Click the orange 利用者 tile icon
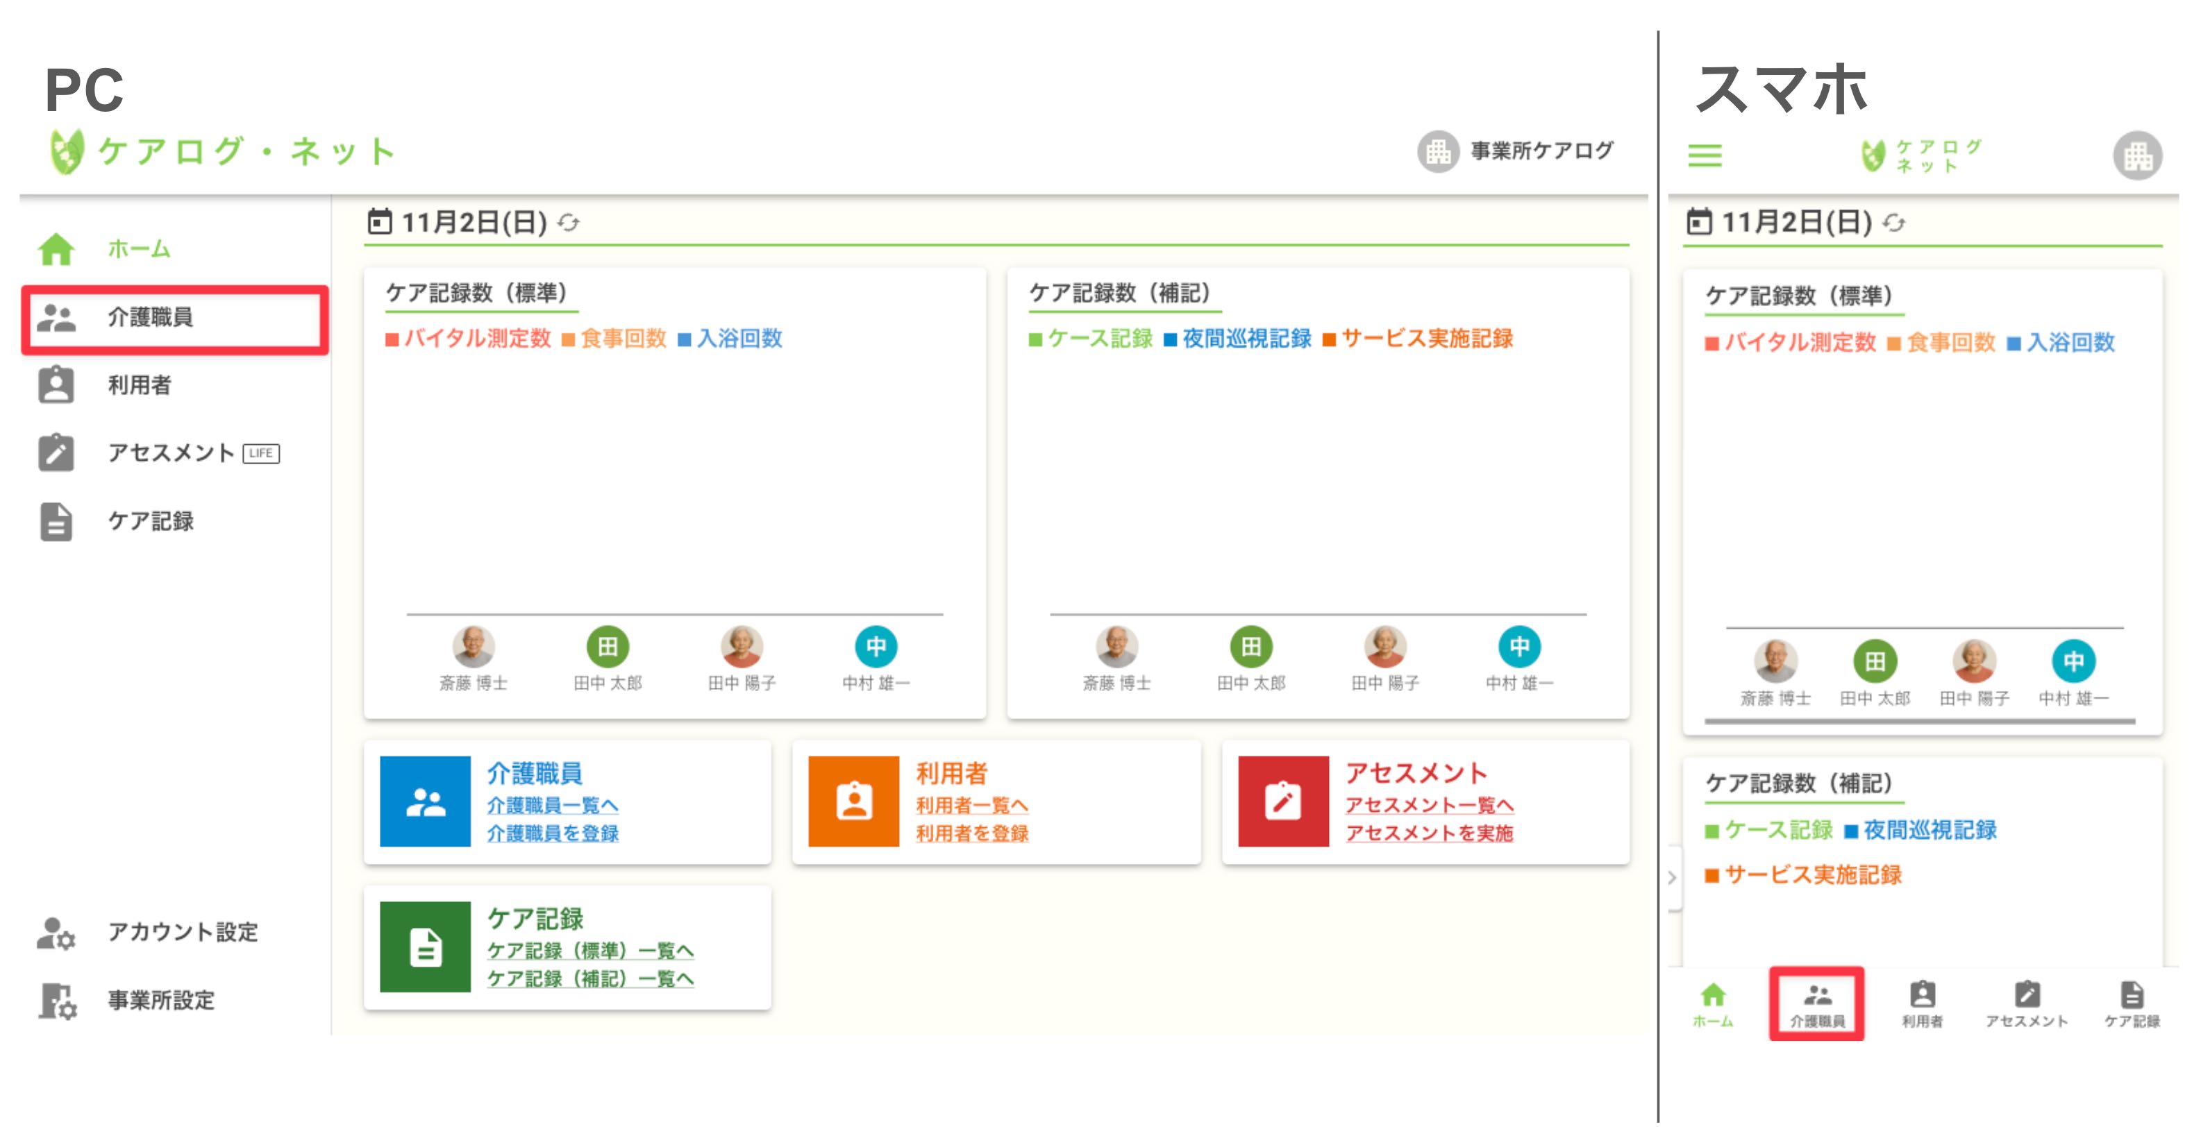Viewport: 2201px width, 1145px height. pos(853,801)
